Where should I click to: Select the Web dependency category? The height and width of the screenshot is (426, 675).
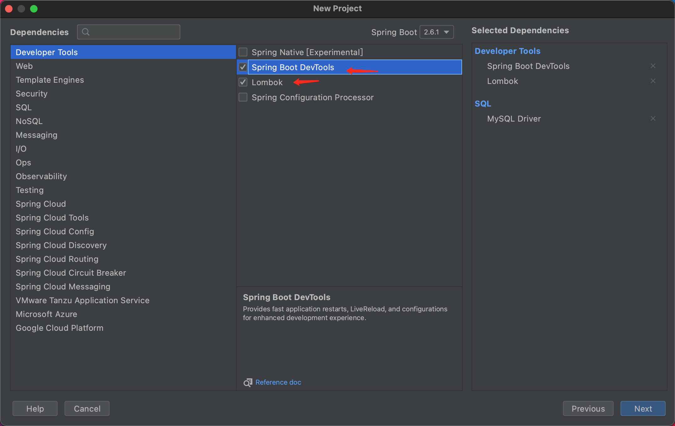(x=24, y=66)
